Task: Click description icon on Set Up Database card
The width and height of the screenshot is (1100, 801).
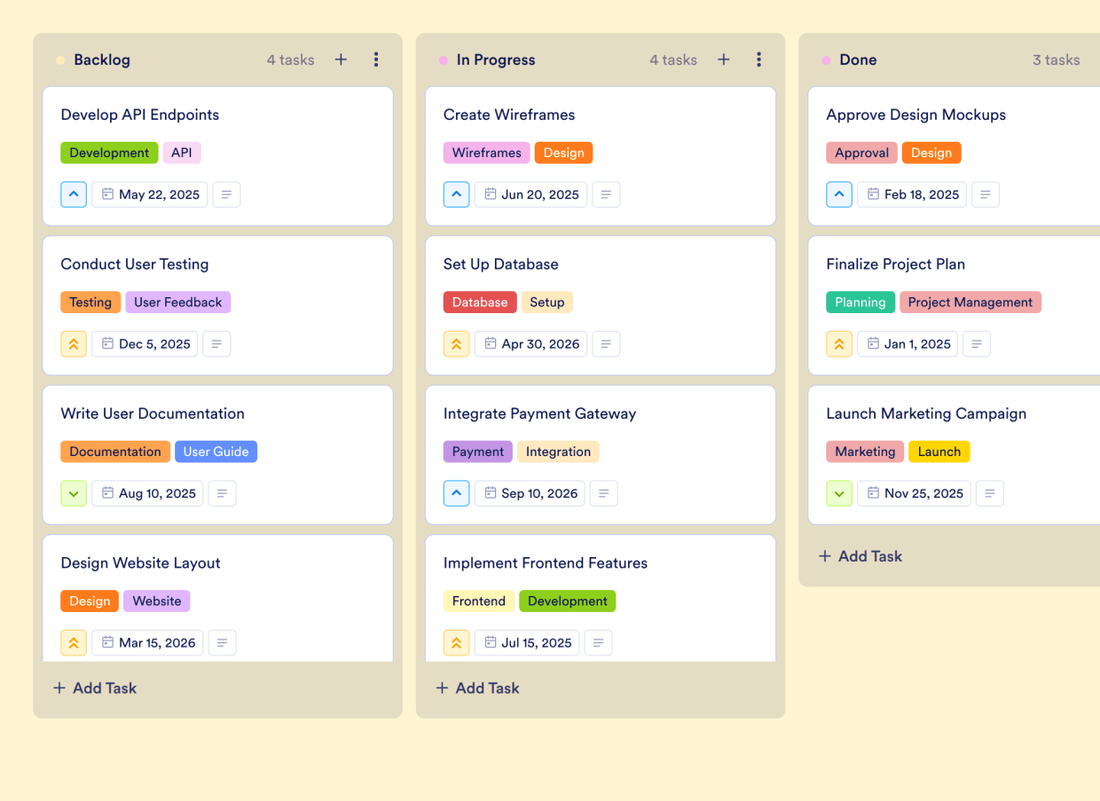Action: [x=606, y=344]
